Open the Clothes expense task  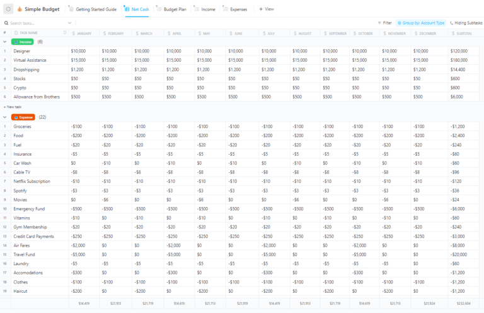coord(20,282)
